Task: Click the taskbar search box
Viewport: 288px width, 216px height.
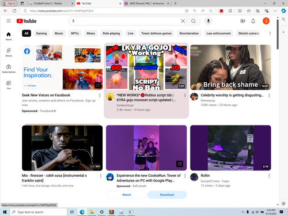Action: (39, 212)
